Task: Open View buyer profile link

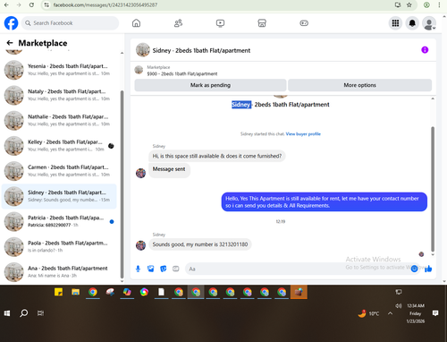Action: (303, 134)
